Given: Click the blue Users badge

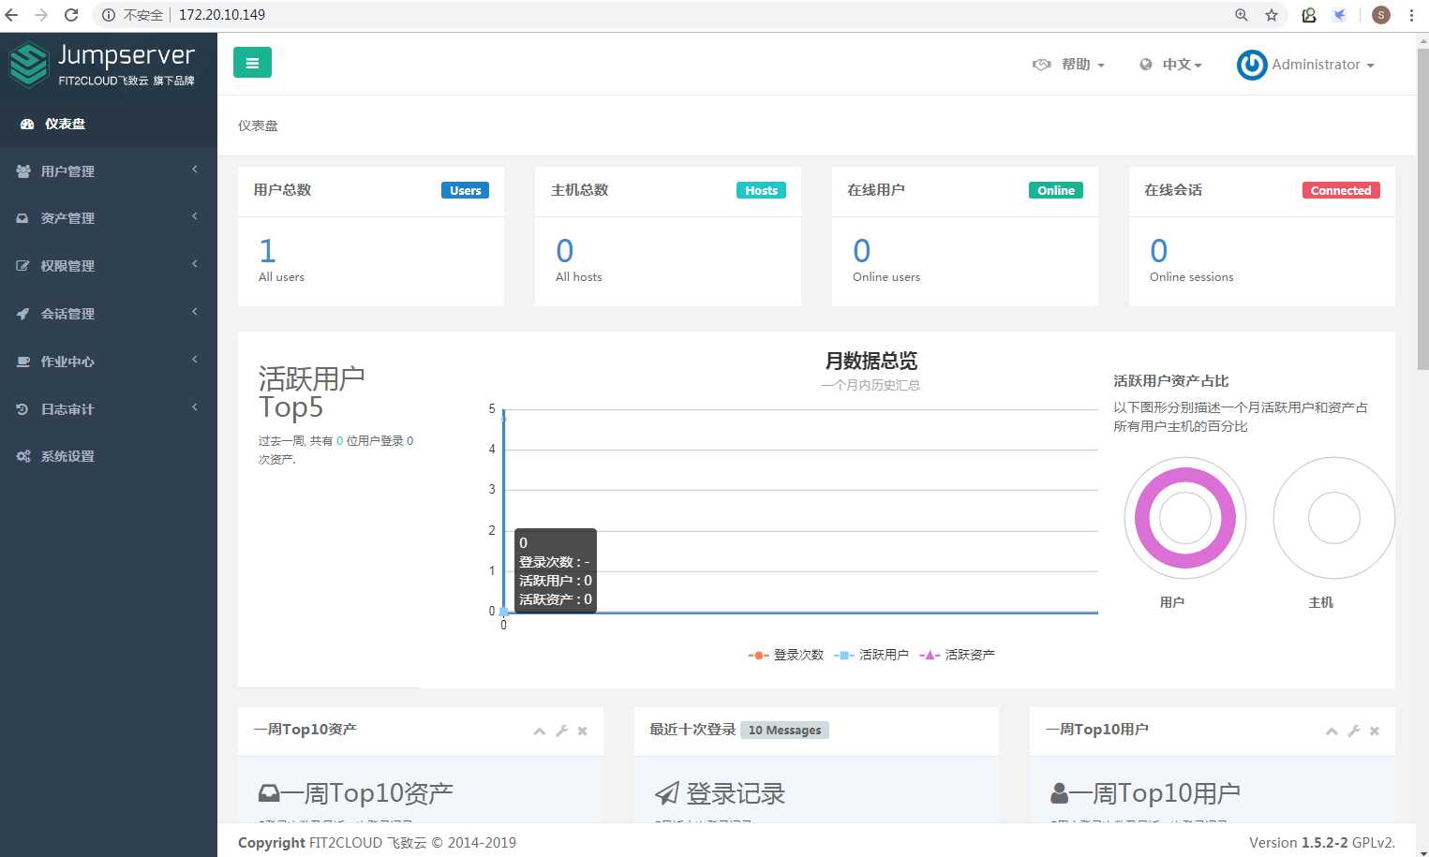Looking at the screenshot, I should (x=465, y=190).
